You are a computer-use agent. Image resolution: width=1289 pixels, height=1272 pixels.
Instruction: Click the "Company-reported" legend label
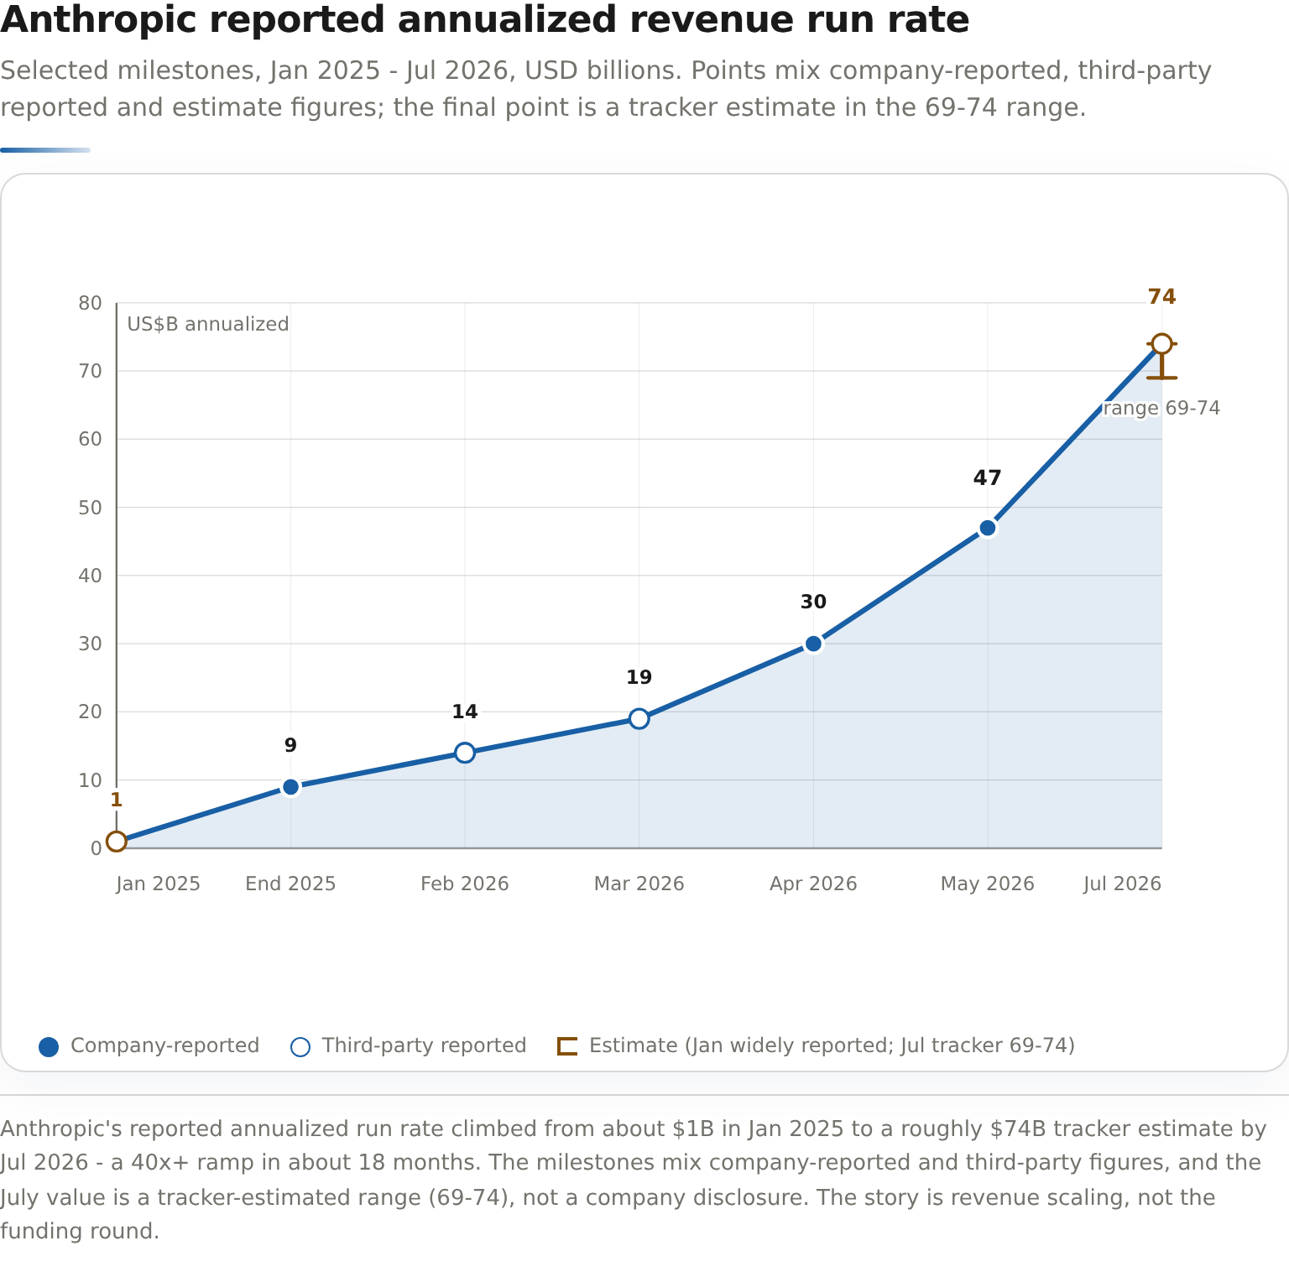tap(165, 1045)
